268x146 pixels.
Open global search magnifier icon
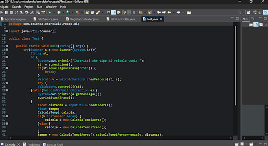tap(240, 13)
